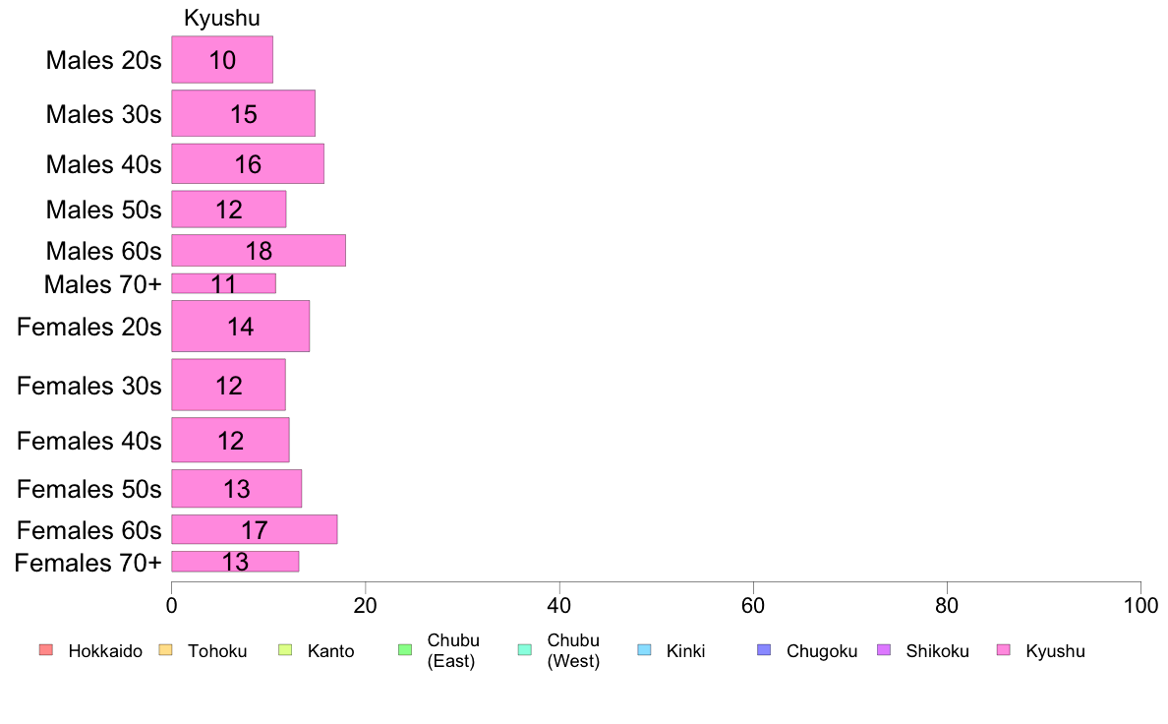This screenshot has height=724, width=1168.
Task: Click the Kyushu pink legend swatch
Action: [1004, 650]
